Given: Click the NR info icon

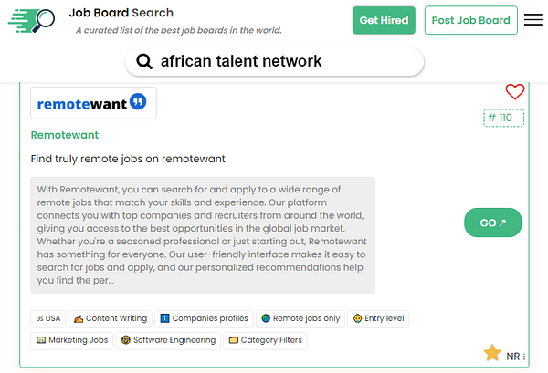Looking at the screenshot, I should (x=524, y=356).
